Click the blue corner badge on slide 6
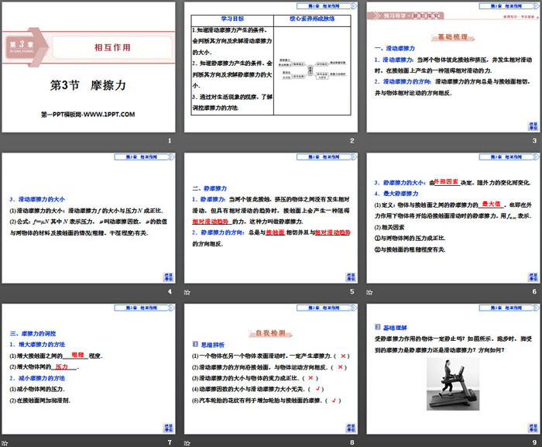This screenshot has width=542, height=447. (x=532, y=275)
